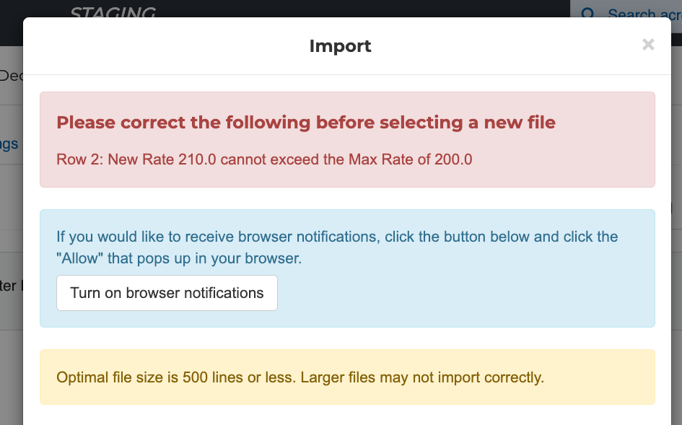This screenshot has width=682, height=425.
Task: Click the Turn on browser notifications button
Action: [167, 293]
